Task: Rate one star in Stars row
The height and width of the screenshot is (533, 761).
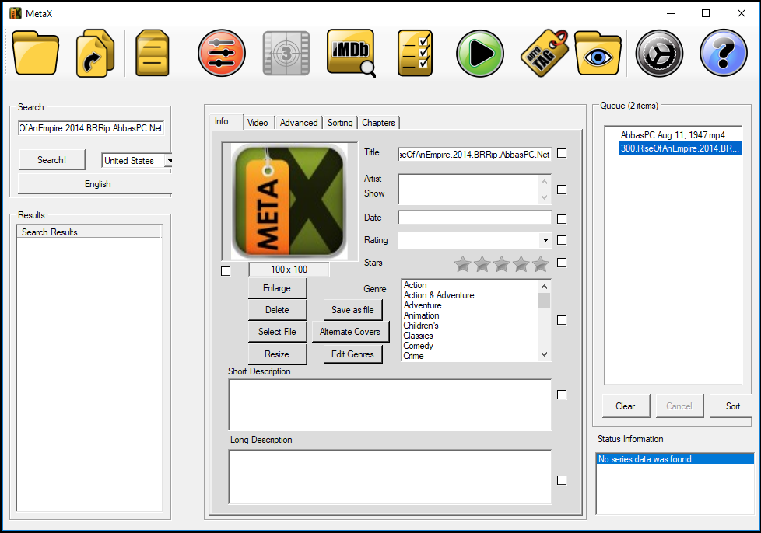Action: [x=462, y=263]
